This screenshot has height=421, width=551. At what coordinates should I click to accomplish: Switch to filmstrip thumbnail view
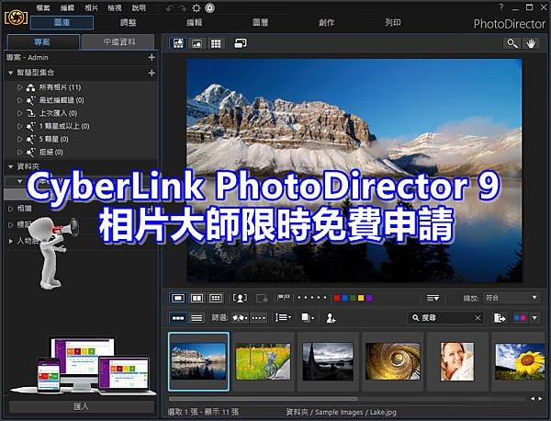178,318
